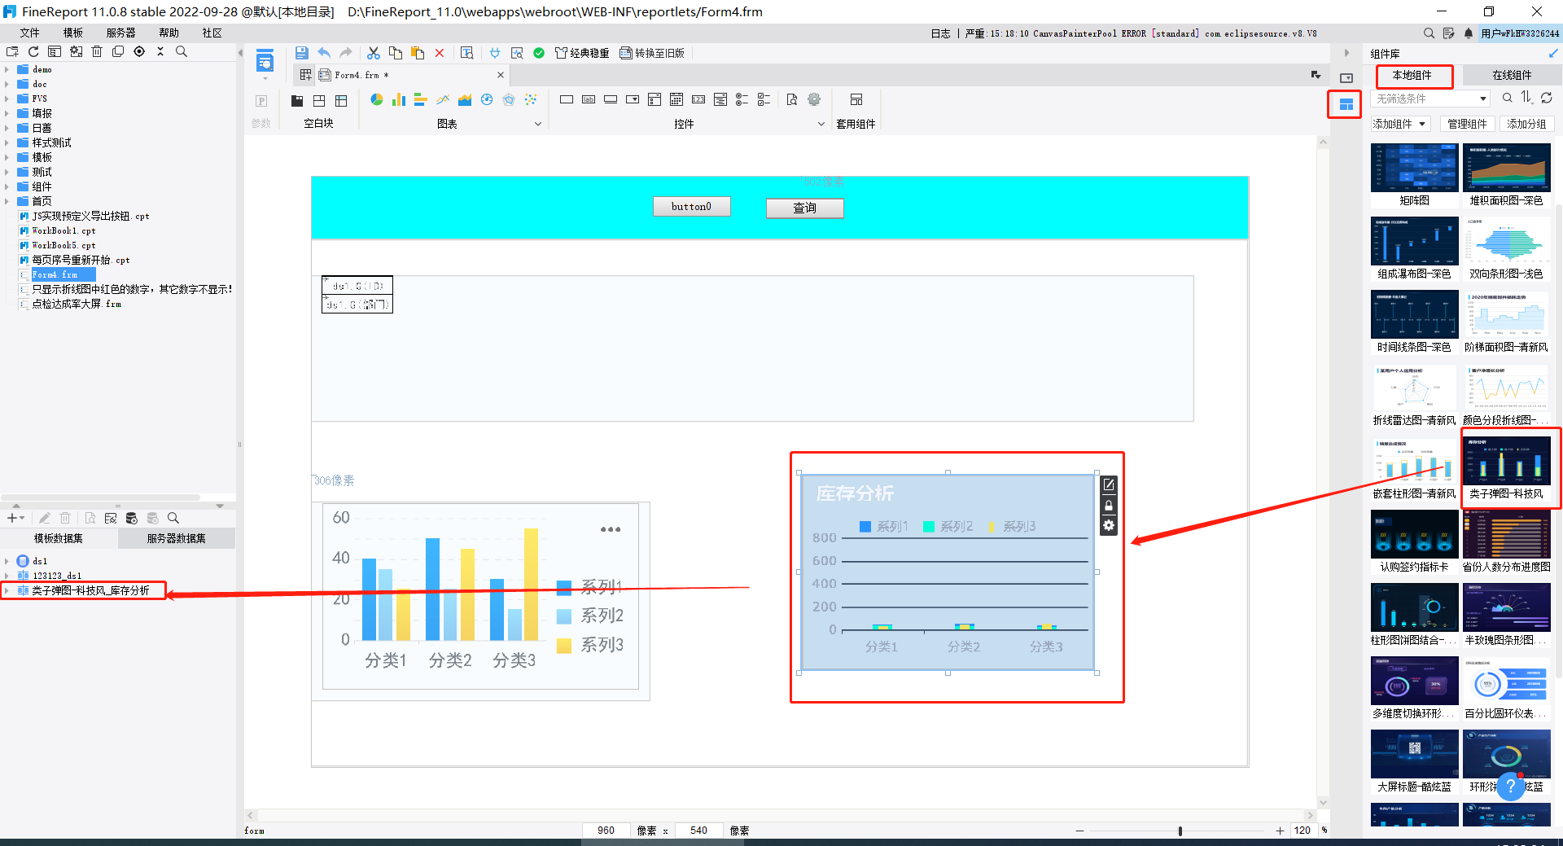Expand the 控件 widget list dropdown arrow
1563x846 pixels.
[821, 124]
